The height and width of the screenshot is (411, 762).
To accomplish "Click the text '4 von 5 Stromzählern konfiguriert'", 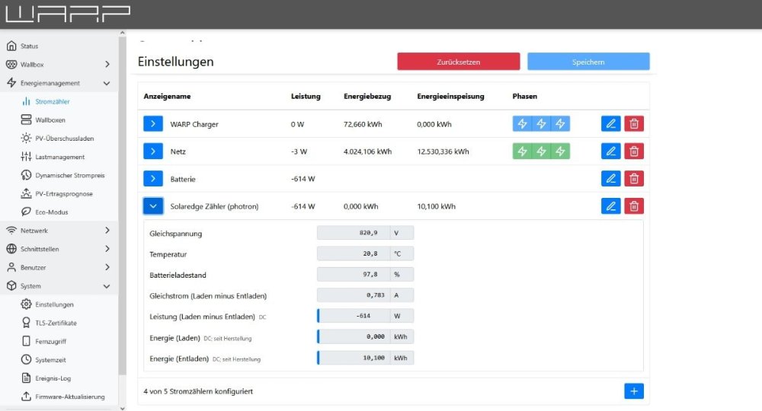I will point(198,391).
